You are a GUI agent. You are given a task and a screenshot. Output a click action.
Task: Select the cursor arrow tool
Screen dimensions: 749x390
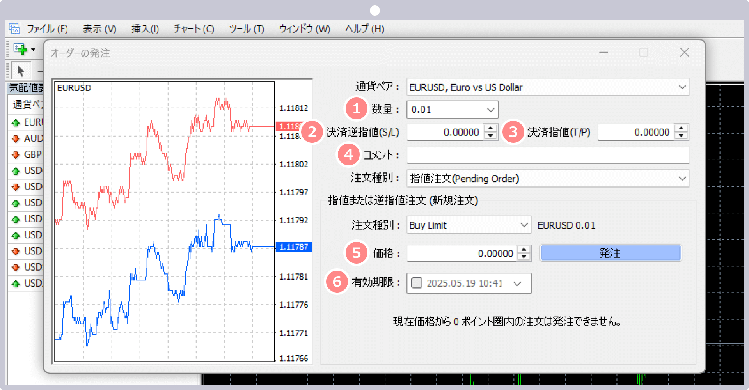20,71
